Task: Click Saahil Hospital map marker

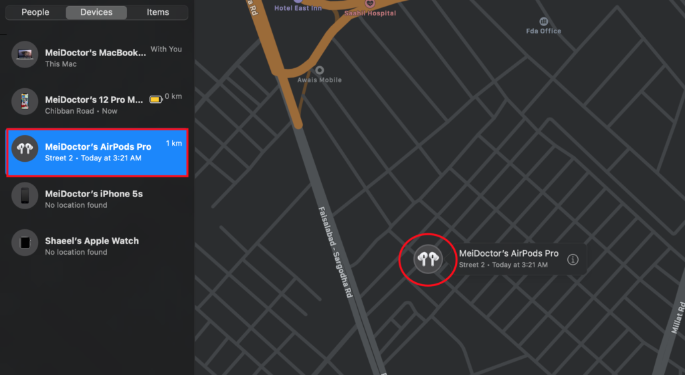Action: coord(370,3)
